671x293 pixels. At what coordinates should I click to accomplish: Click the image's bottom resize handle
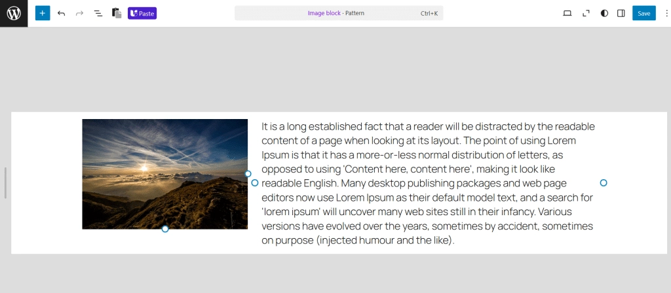[x=165, y=229]
